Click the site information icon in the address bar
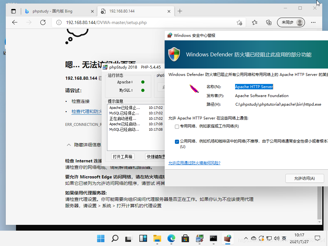Screen dimensions: 328x246 (59, 22)
